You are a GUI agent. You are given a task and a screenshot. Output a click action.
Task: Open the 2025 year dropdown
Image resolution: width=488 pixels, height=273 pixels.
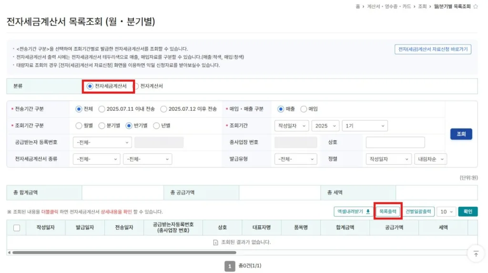(325, 126)
